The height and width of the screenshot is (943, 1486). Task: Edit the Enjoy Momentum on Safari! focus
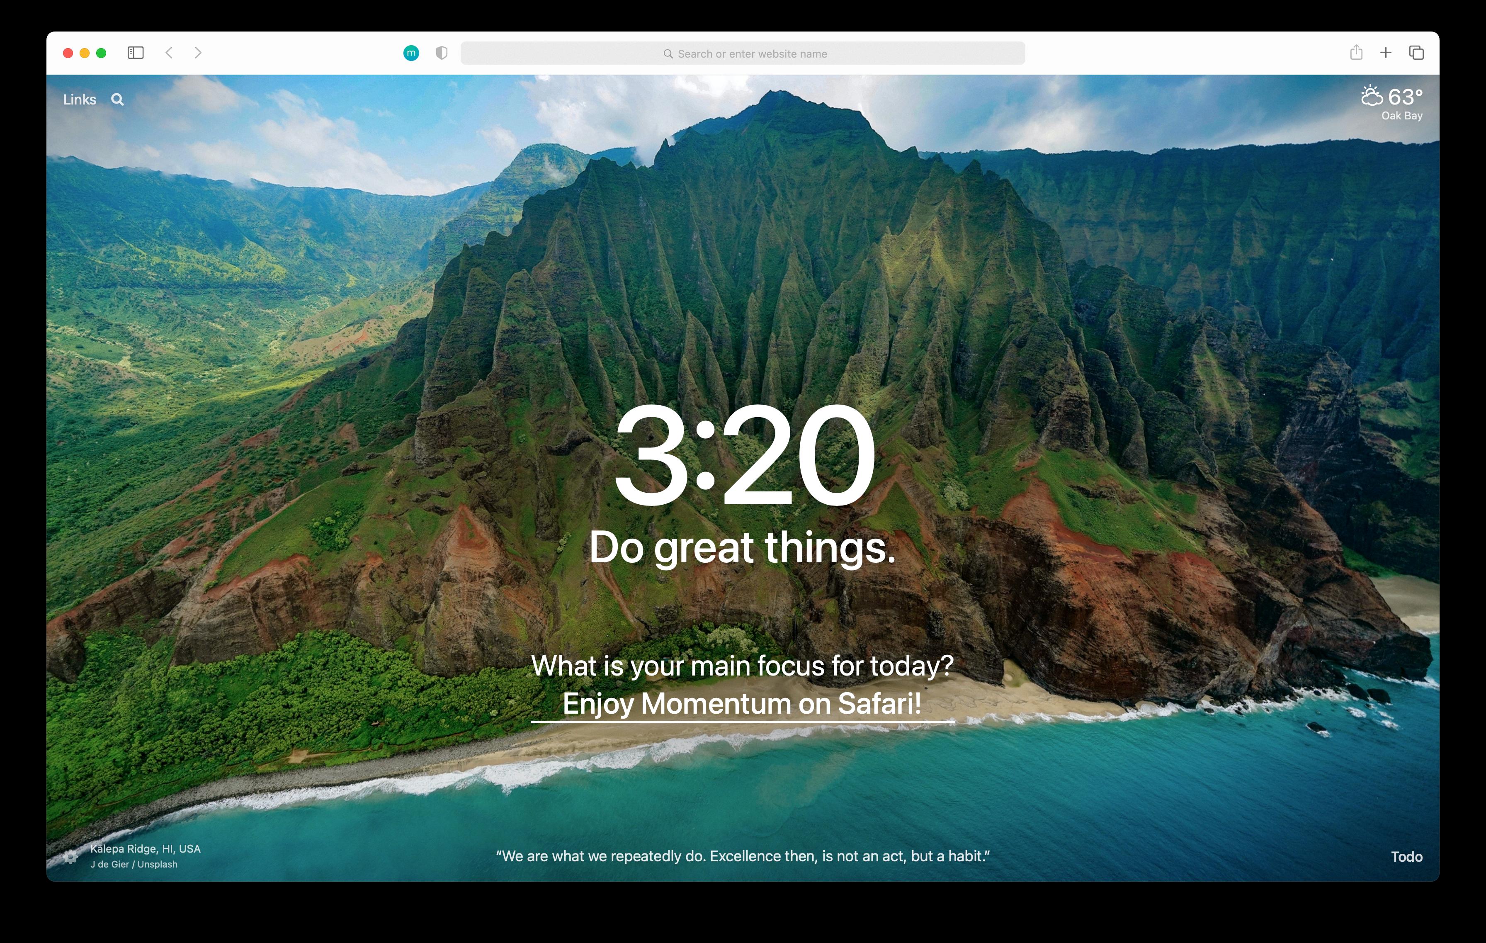pyautogui.click(x=743, y=704)
